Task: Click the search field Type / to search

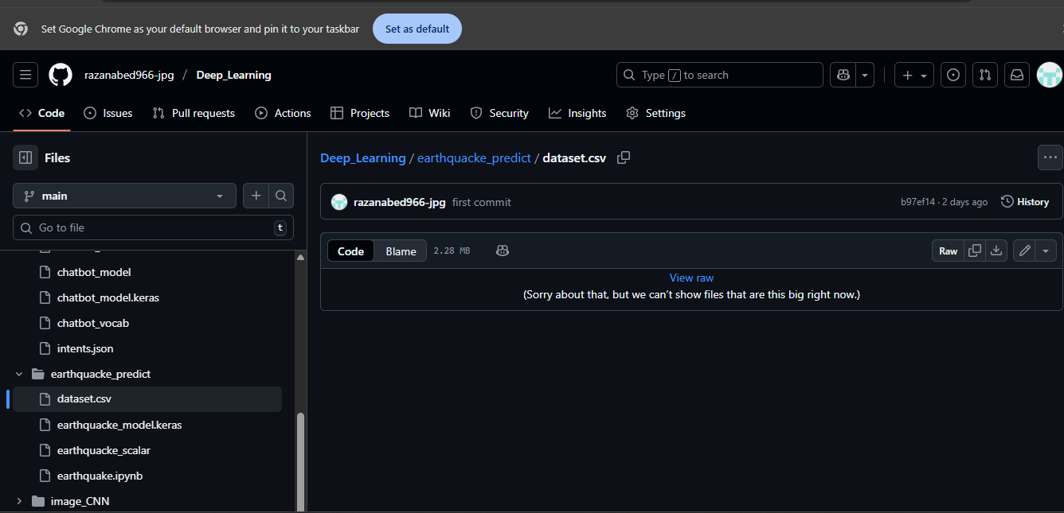Action: coord(719,75)
